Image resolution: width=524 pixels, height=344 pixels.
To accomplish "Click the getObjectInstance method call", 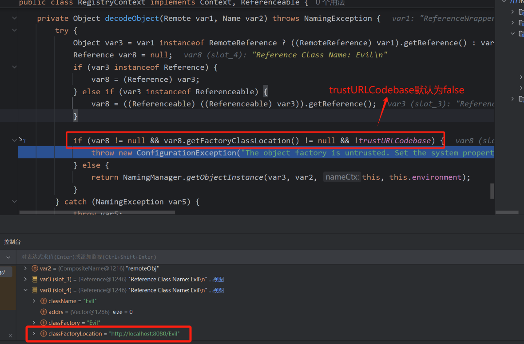I will coord(225,177).
